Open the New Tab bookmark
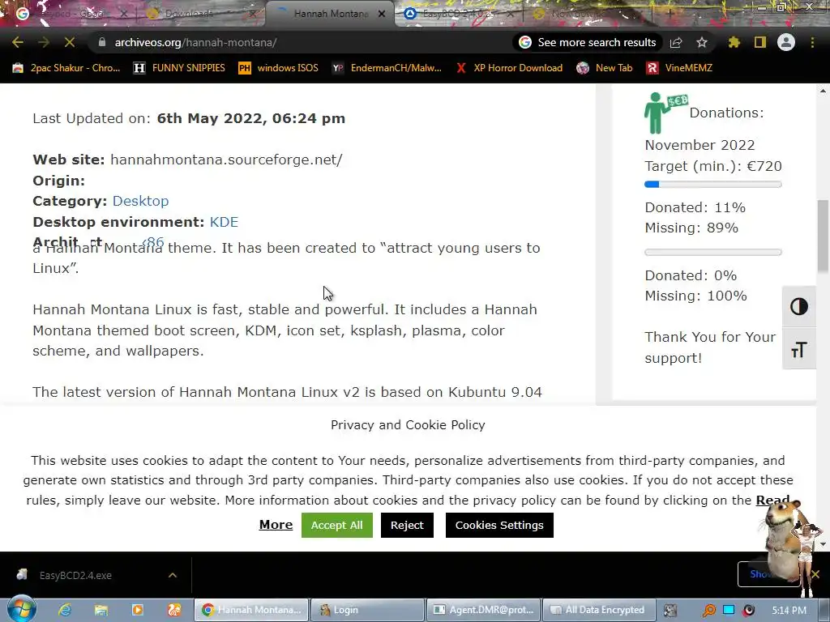Image resolution: width=830 pixels, height=622 pixels. point(605,68)
